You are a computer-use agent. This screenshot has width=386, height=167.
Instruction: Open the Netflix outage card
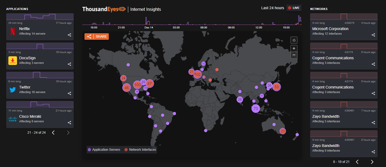(x=40, y=27)
